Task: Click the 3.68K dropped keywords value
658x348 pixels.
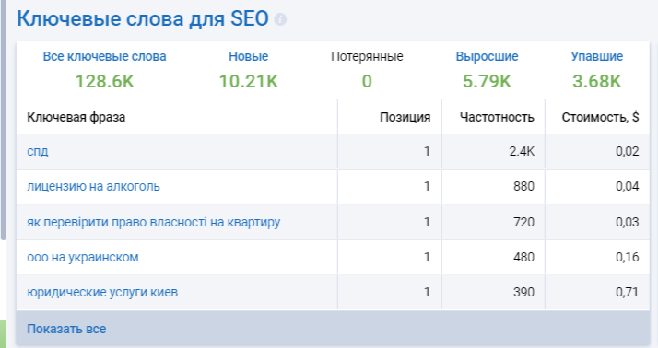Action: 597,81
